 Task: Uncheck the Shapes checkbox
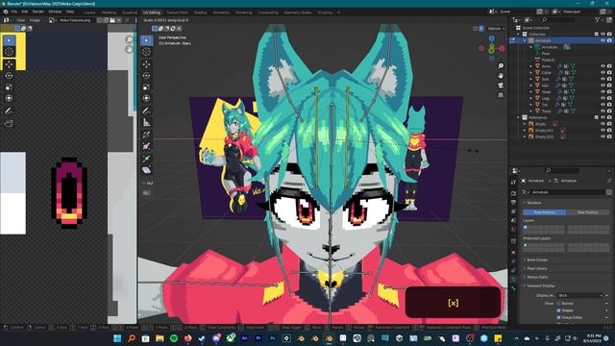click(x=558, y=310)
